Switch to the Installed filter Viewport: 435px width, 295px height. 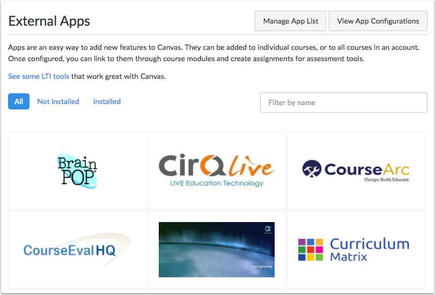pos(107,101)
